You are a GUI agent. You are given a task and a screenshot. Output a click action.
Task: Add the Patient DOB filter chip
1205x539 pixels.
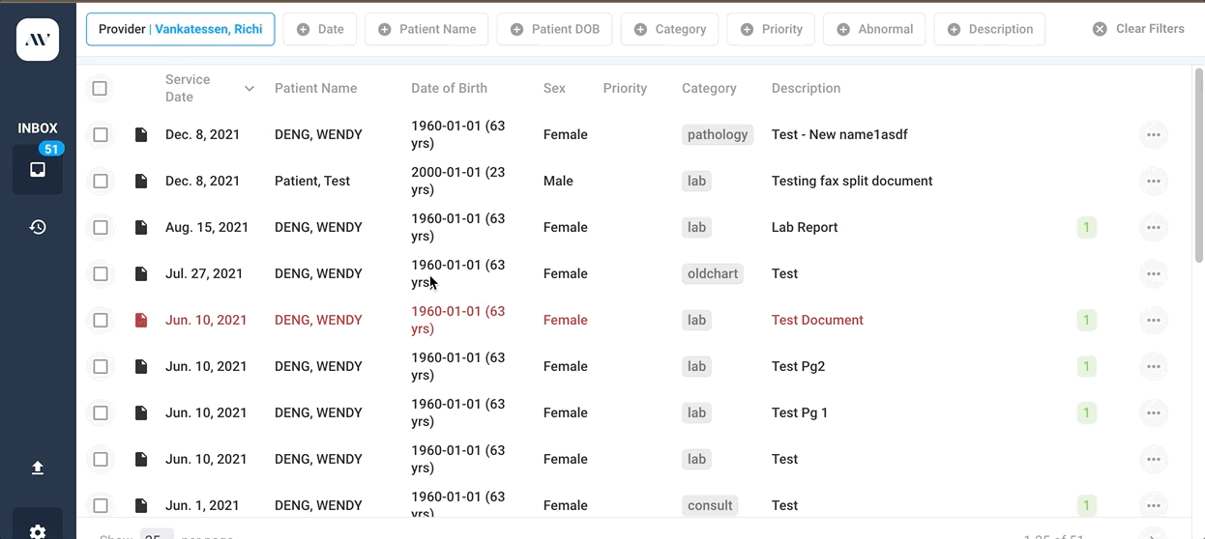coord(554,30)
